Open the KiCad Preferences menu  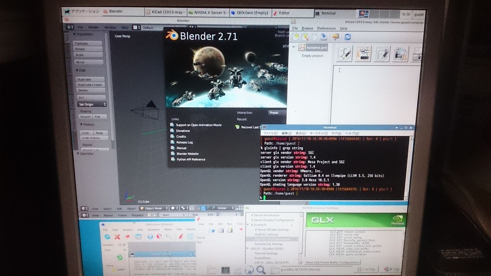[x=326, y=28]
